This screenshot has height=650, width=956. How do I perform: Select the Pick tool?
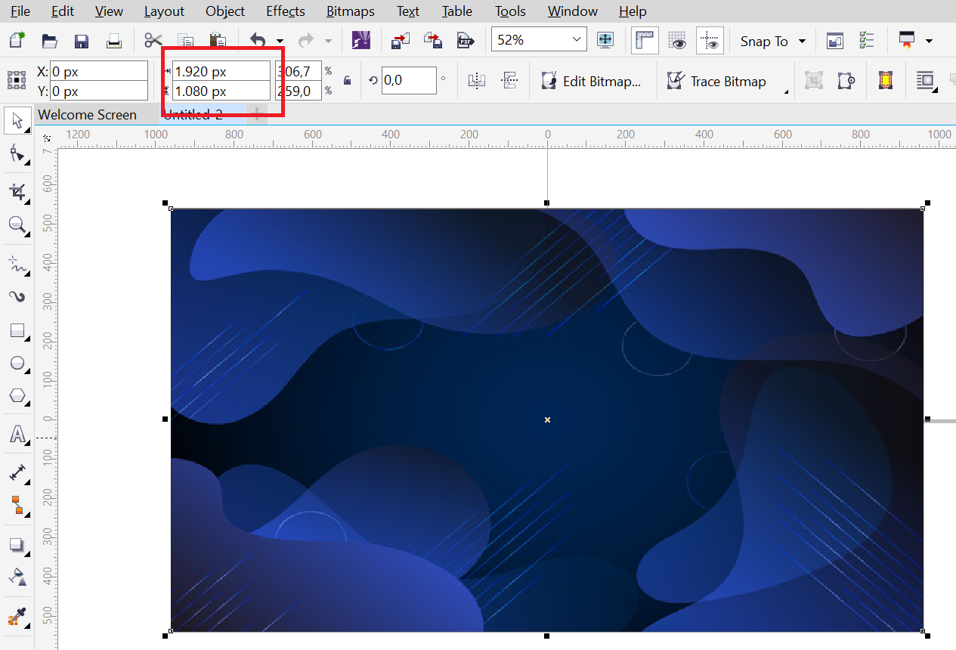17,120
